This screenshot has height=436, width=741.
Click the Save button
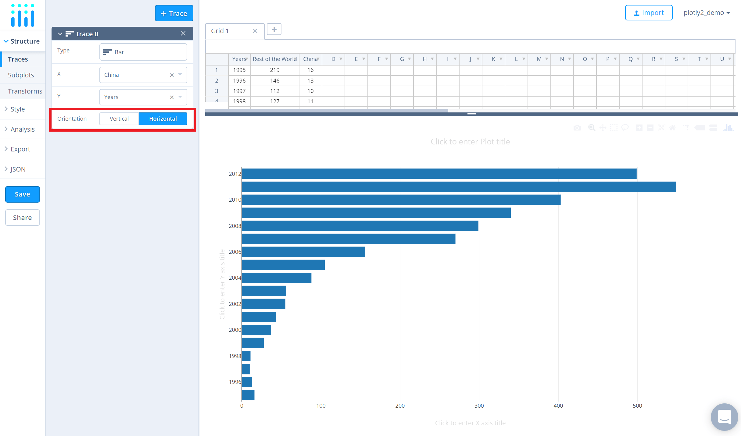(x=23, y=194)
